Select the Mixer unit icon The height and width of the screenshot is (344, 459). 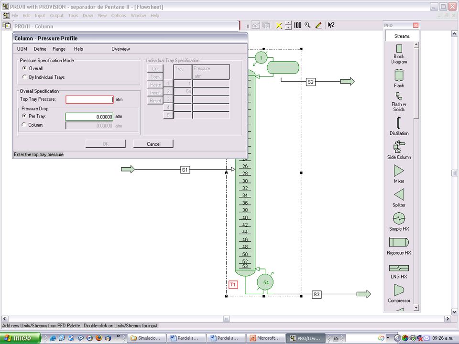click(x=399, y=171)
